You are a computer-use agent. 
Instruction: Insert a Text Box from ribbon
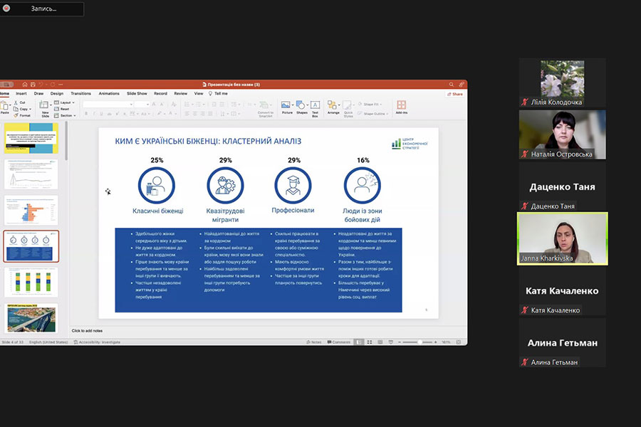[315, 105]
